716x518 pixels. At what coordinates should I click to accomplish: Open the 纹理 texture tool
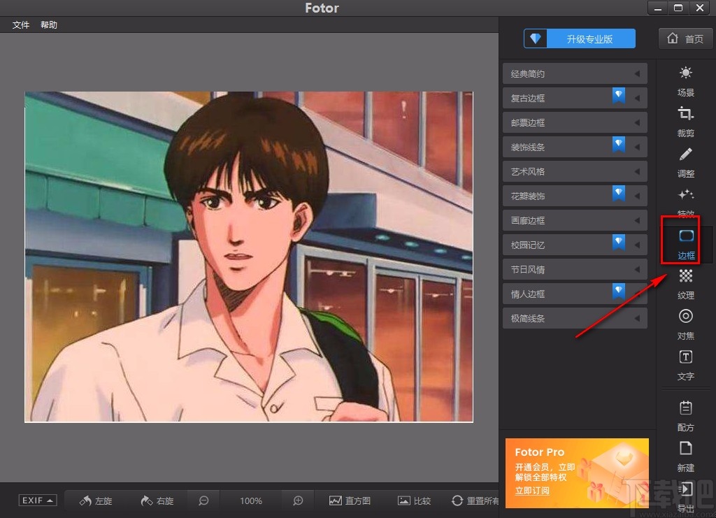pos(685,285)
